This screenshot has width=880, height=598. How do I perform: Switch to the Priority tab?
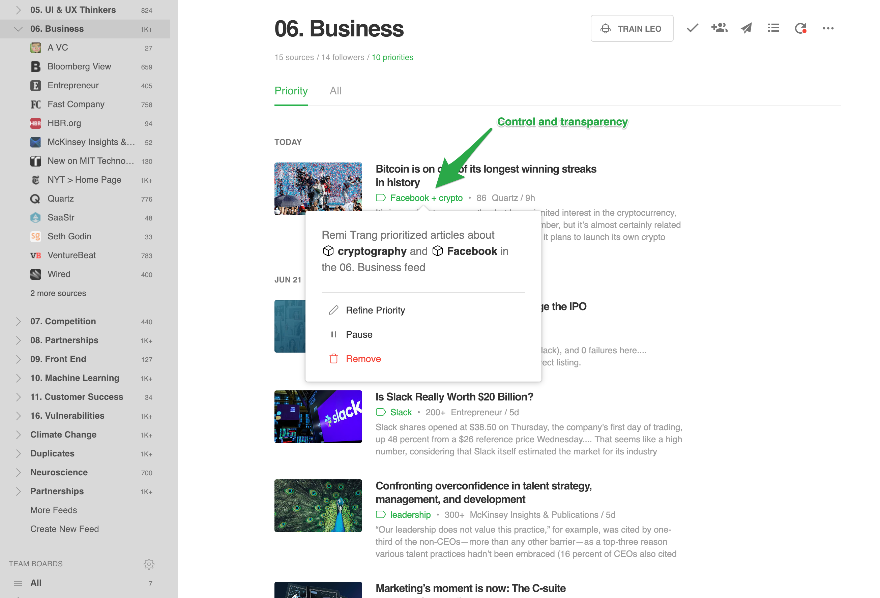pyautogui.click(x=291, y=91)
